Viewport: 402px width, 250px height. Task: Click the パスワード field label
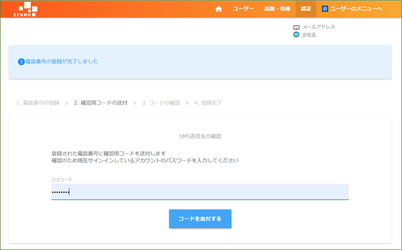coord(62,180)
